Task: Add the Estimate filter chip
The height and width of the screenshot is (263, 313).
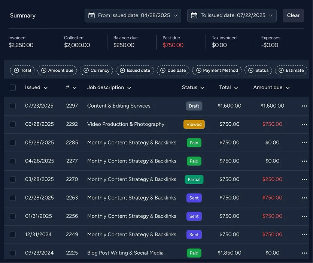Action: pyautogui.click(x=291, y=71)
